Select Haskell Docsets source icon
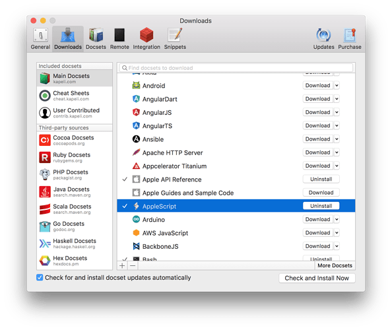 click(45, 244)
